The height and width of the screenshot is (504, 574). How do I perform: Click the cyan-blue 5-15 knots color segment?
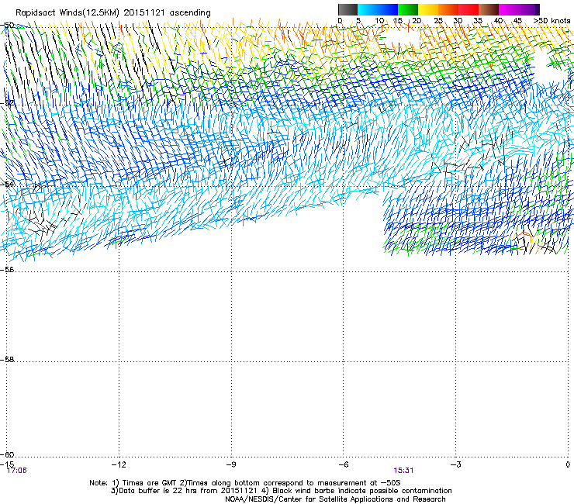[x=378, y=9]
